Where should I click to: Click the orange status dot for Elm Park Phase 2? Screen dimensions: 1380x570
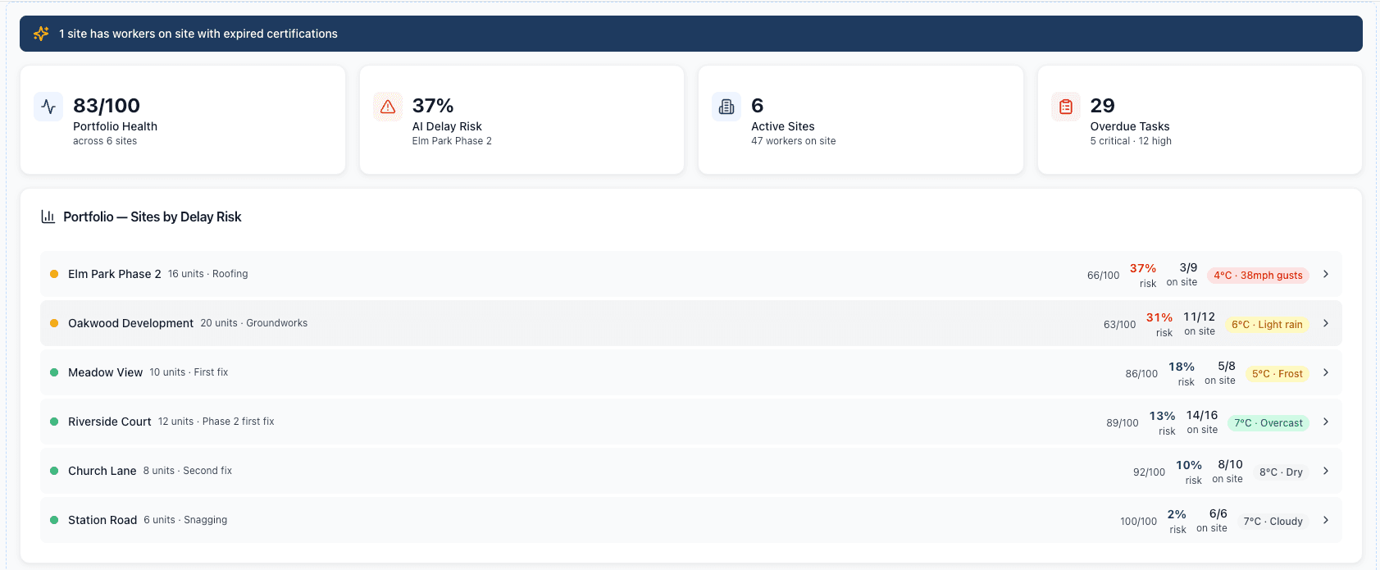pos(54,274)
